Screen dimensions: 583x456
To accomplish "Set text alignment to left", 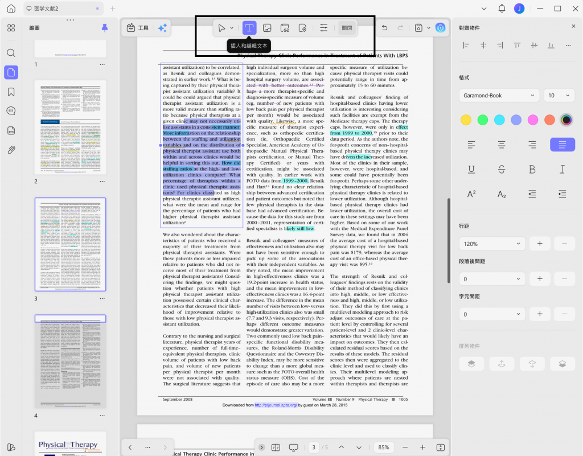I will [x=471, y=145].
